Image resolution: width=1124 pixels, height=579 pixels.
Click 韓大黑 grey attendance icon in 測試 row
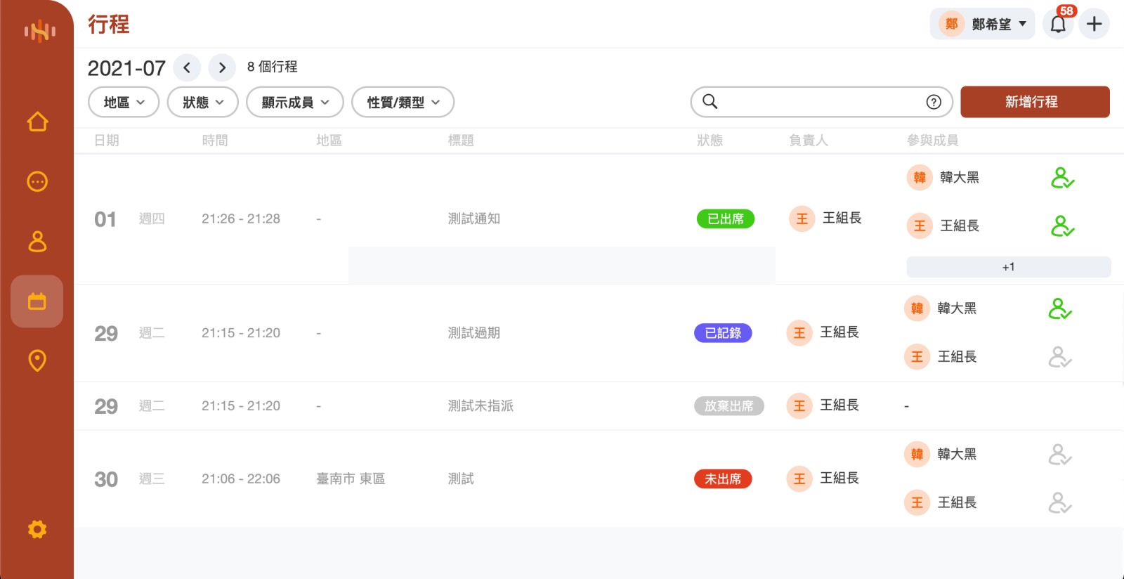click(1060, 455)
